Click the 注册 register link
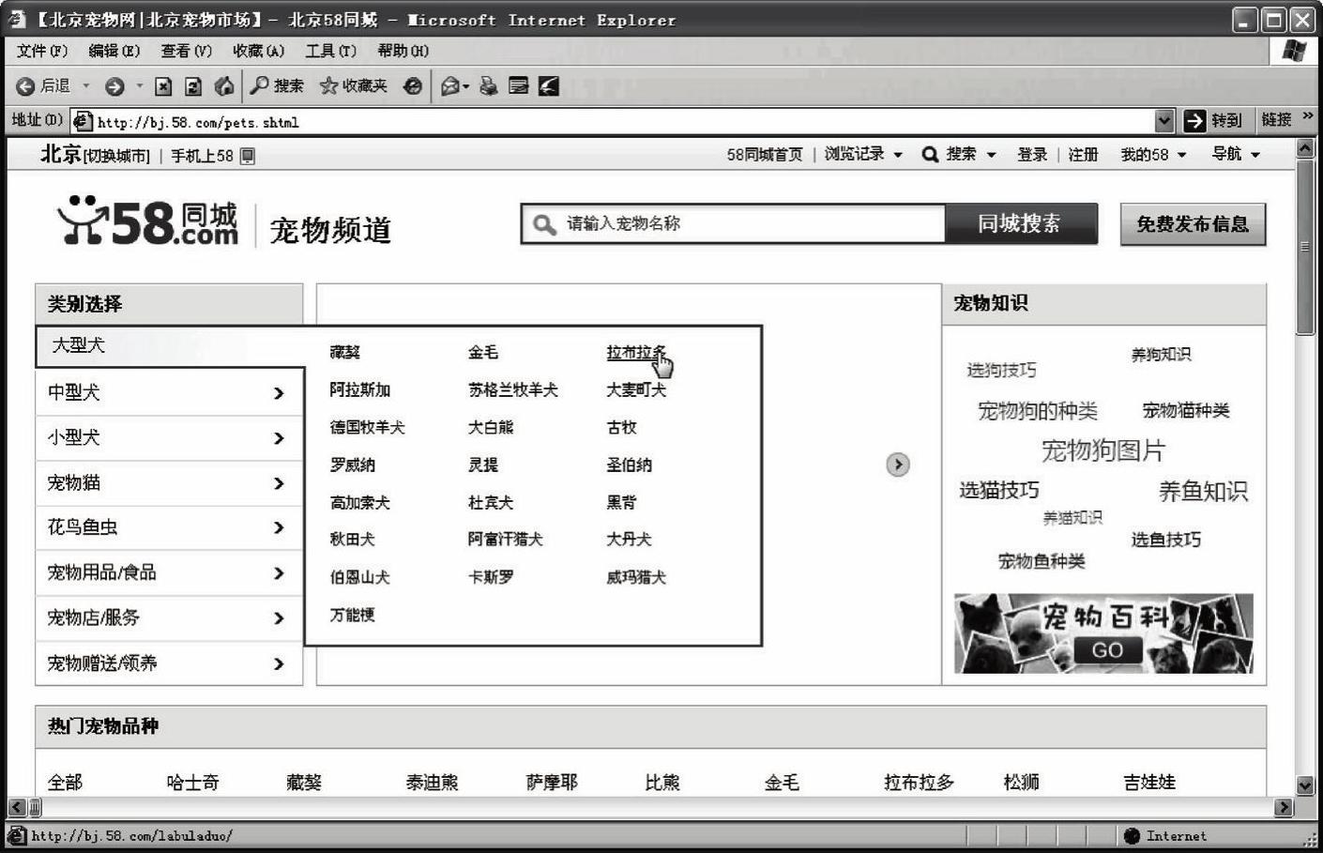The image size is (1323, 853). (1083, 155)
